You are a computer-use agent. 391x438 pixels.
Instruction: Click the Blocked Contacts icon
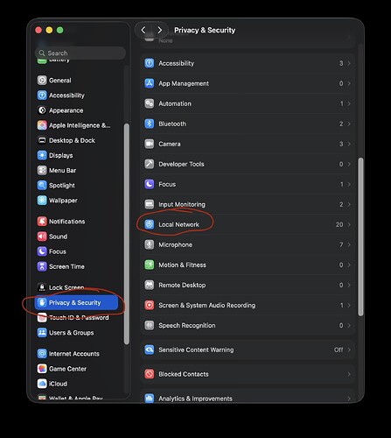tap(150, 374)
